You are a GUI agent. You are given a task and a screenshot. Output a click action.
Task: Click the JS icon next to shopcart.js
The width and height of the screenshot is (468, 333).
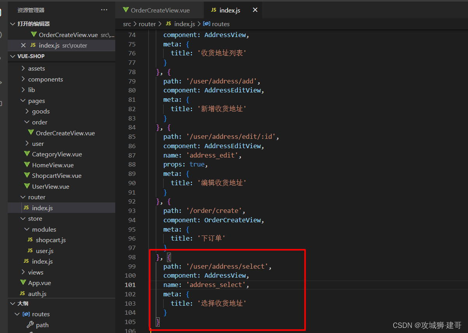click(30, 240)
